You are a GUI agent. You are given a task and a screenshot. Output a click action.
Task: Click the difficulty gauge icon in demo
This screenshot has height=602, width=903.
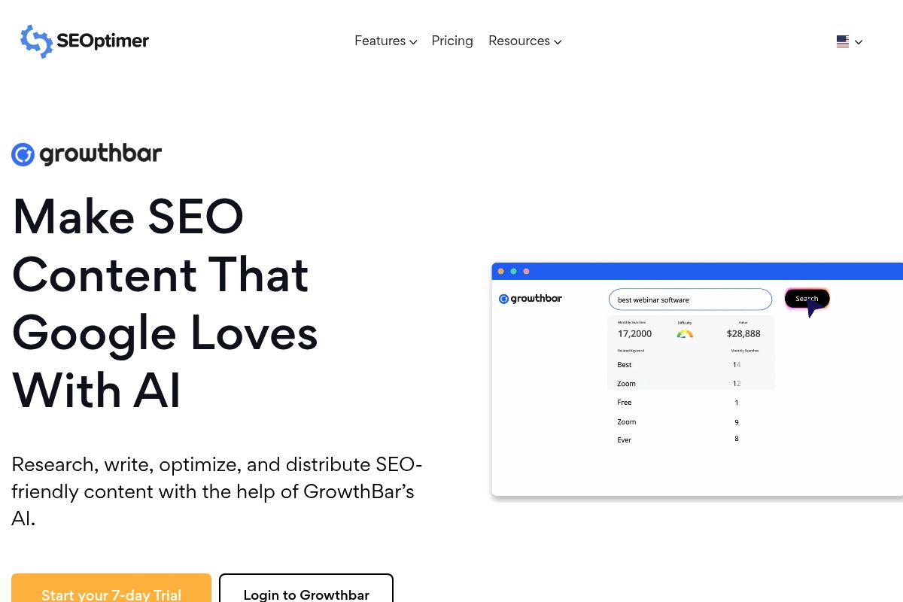pos(685,333)
